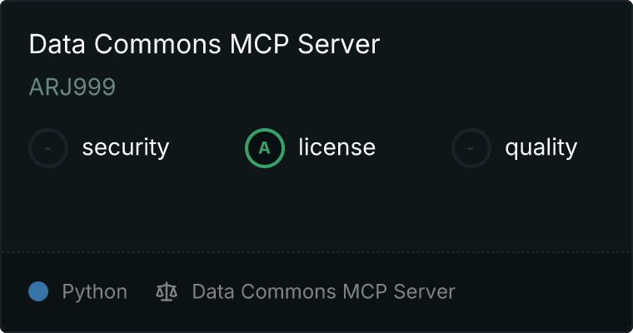Click the "Python" language label
This screenshot has height=333, width=633.
(95, 292)
